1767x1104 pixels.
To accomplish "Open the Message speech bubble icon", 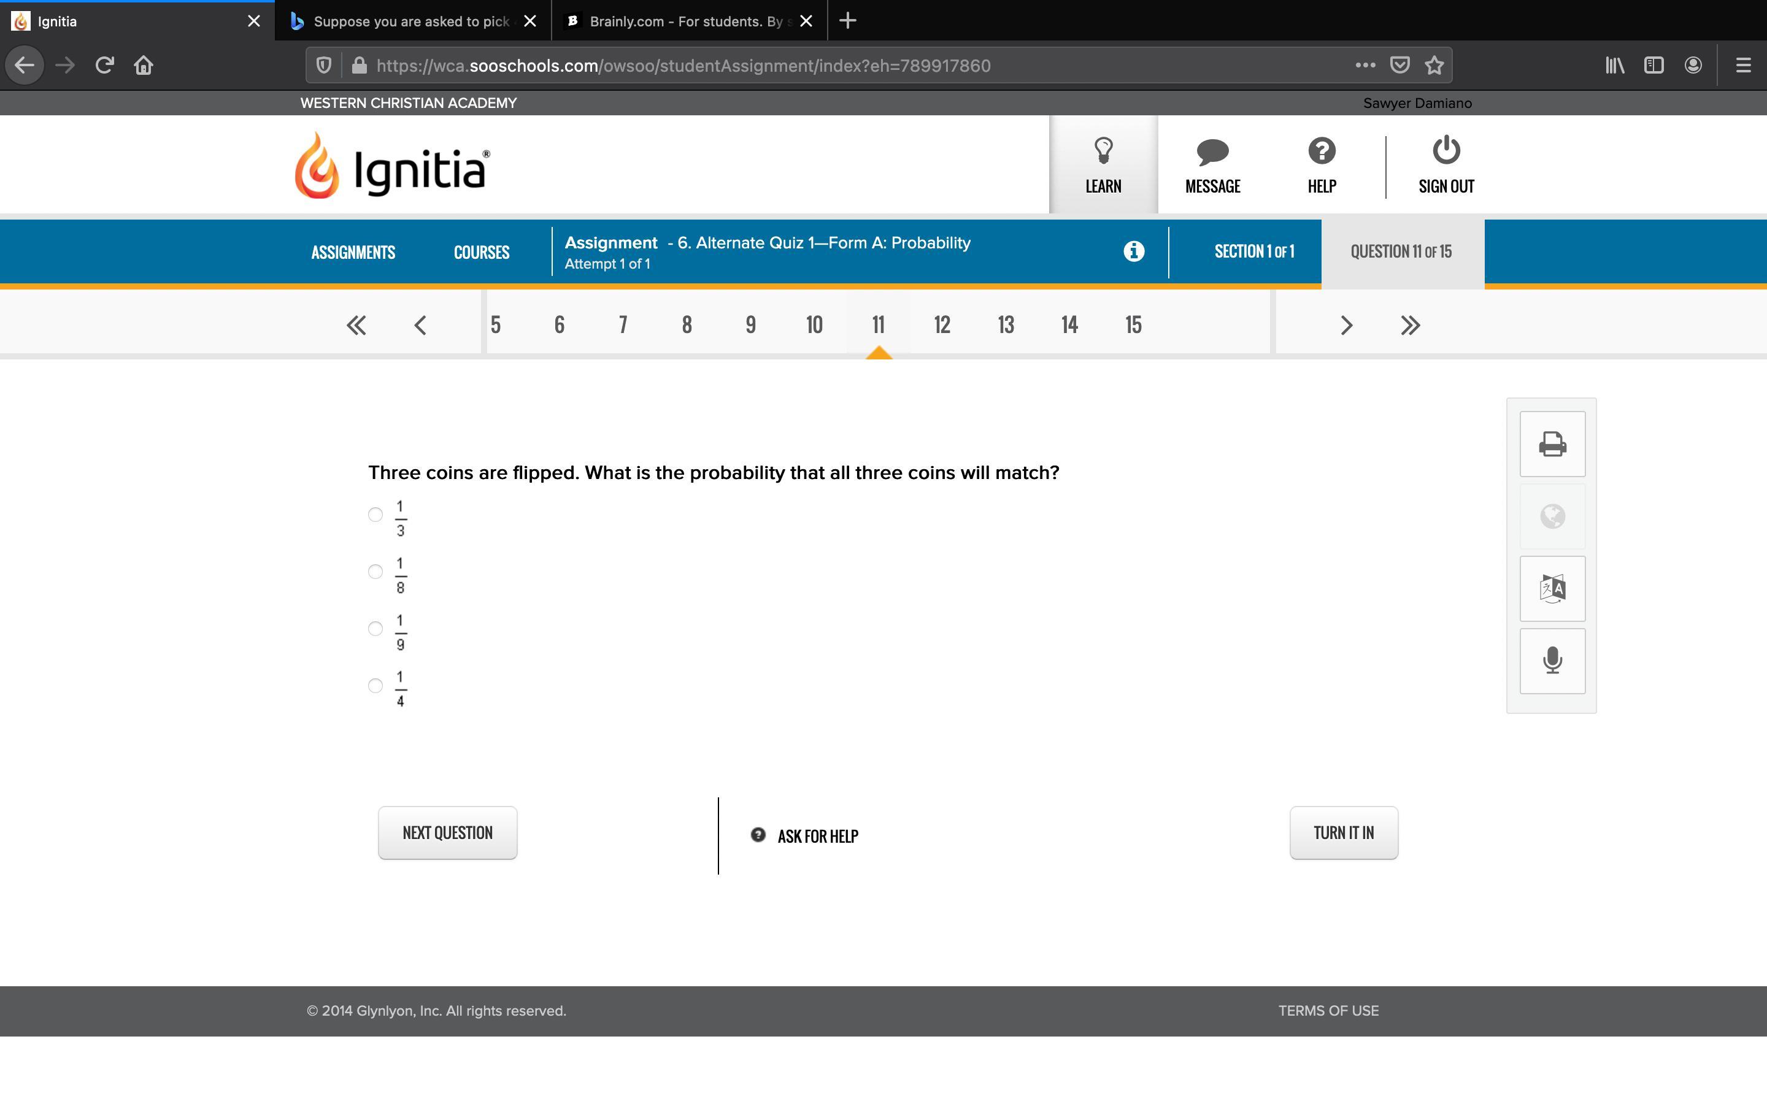I will pos(1212,152).
